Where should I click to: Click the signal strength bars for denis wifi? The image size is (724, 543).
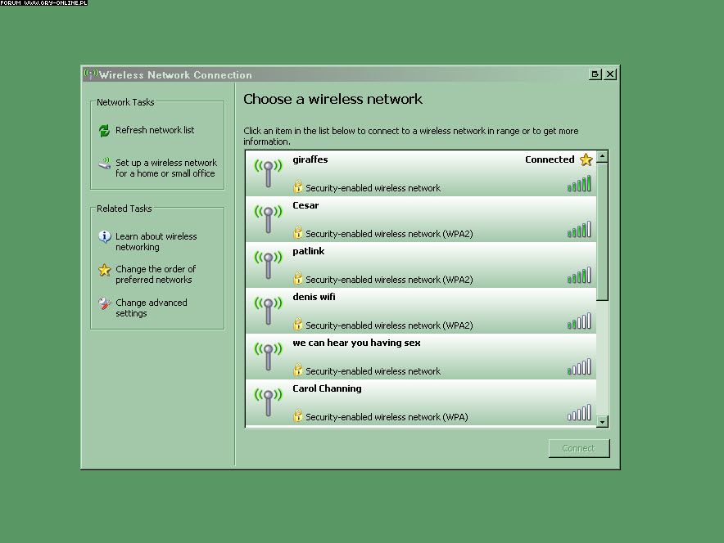[x=579, y=321]
